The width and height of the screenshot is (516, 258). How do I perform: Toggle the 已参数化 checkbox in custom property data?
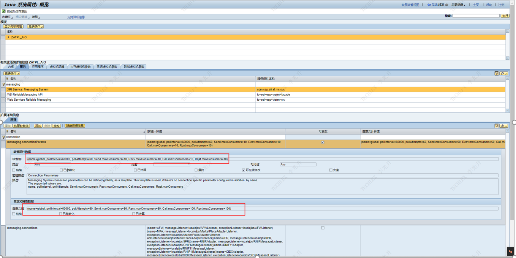pyautogui.click(x=60, y=214)
